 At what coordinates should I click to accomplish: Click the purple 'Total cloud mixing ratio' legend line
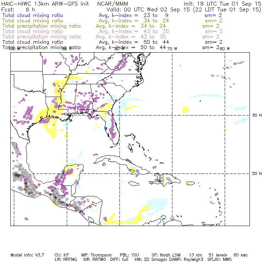pyautogui.click(x=33, y=31)
